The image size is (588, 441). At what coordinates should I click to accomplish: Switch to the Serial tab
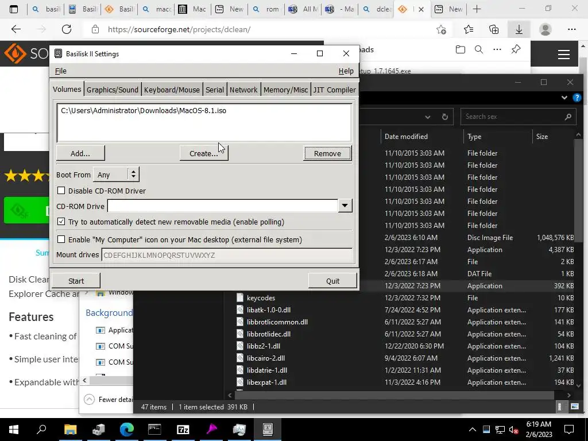click(x=215, y=90)
